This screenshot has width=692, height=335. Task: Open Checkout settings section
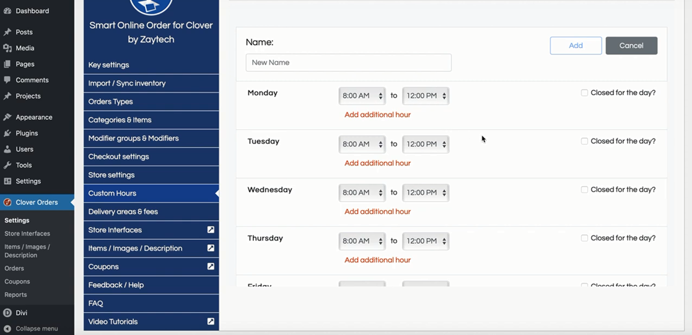click(x=151, y=157)
